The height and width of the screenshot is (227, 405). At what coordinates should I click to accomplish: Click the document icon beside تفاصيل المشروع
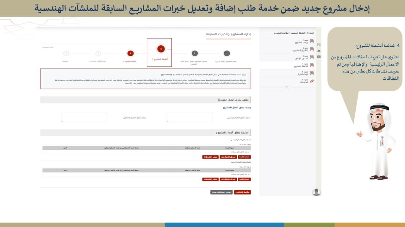pyautogui.click(x=312, y=49)
